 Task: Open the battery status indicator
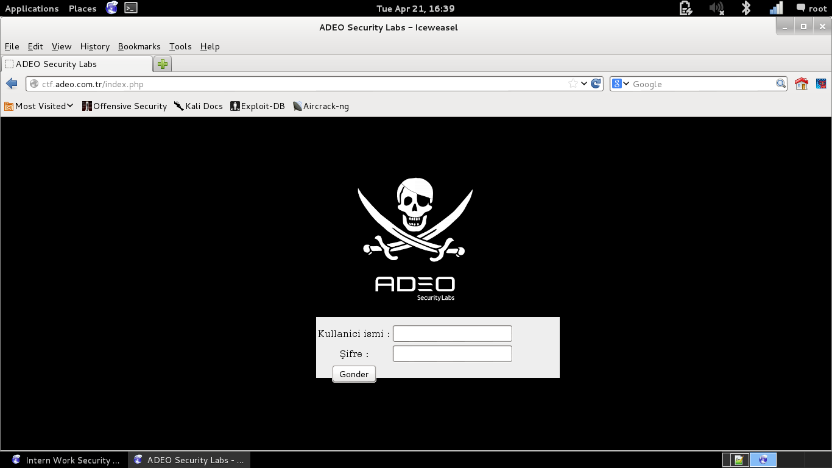pyautogui.click(x=686, y=8)
